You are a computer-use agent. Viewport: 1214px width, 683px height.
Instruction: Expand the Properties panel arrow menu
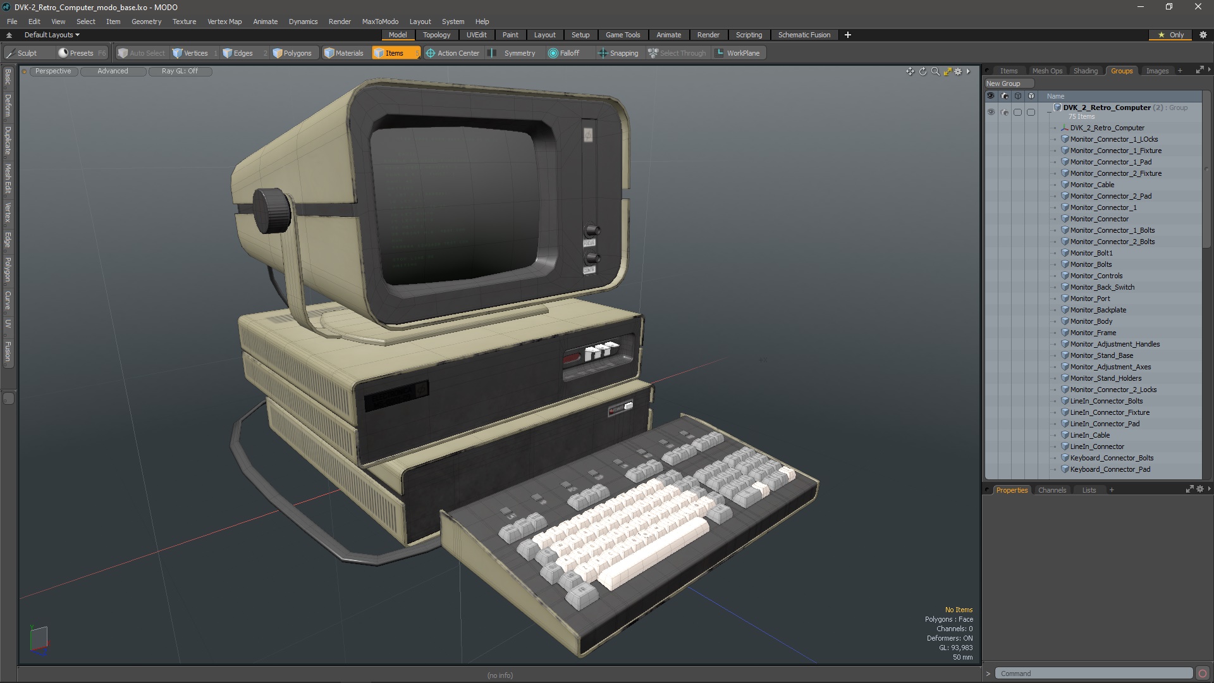tap(1209, 489)
